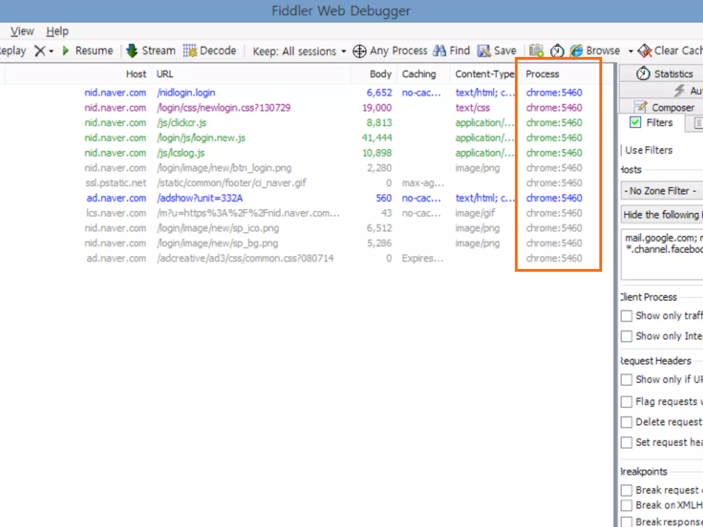The height and width of the screenshot is (527, 703).
Task: Enable 'Show only if URL' checkbox
Action: pyautogui.click(x=627, y=379)
